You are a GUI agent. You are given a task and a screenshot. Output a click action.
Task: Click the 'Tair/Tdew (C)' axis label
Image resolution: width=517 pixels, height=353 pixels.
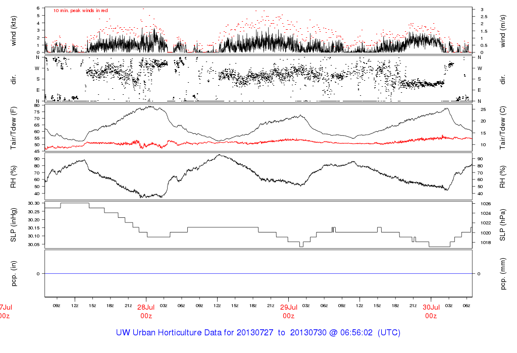[x=502, y=128]
